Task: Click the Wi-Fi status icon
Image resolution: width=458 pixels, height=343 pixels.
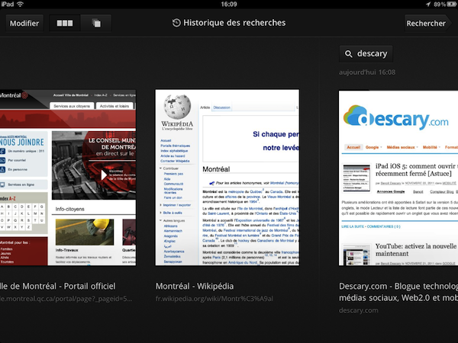Action: click(20, 4)
